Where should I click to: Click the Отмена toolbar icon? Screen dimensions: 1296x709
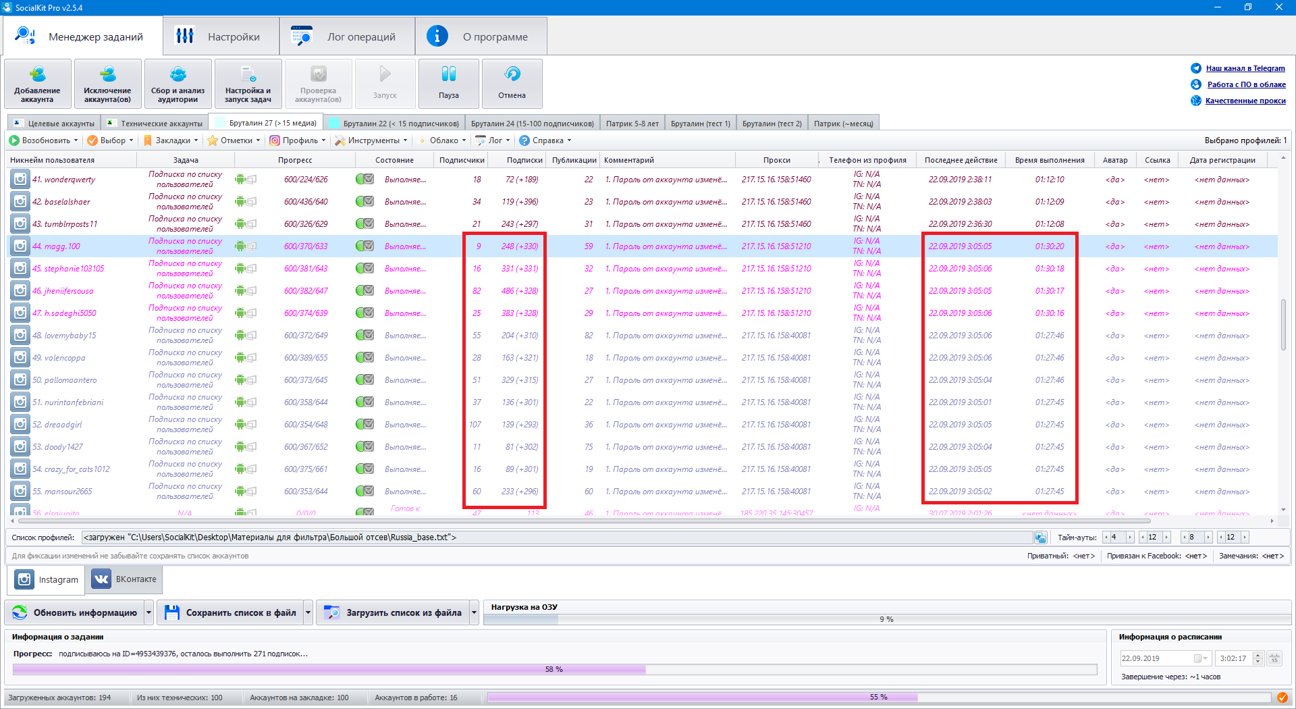coord(512,74)
